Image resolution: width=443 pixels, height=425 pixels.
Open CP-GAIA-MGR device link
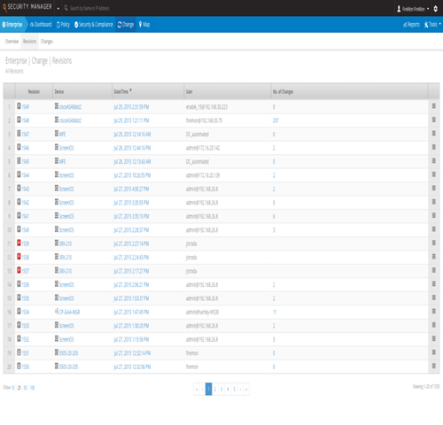pos(69,313)
